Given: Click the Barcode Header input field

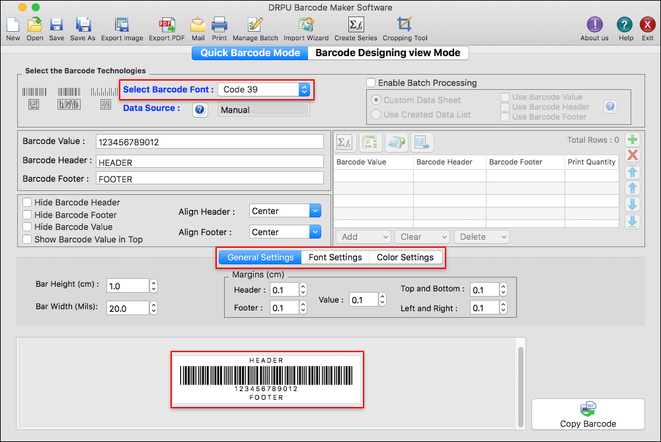Looking at the screenshot, I should pos(210,163).
